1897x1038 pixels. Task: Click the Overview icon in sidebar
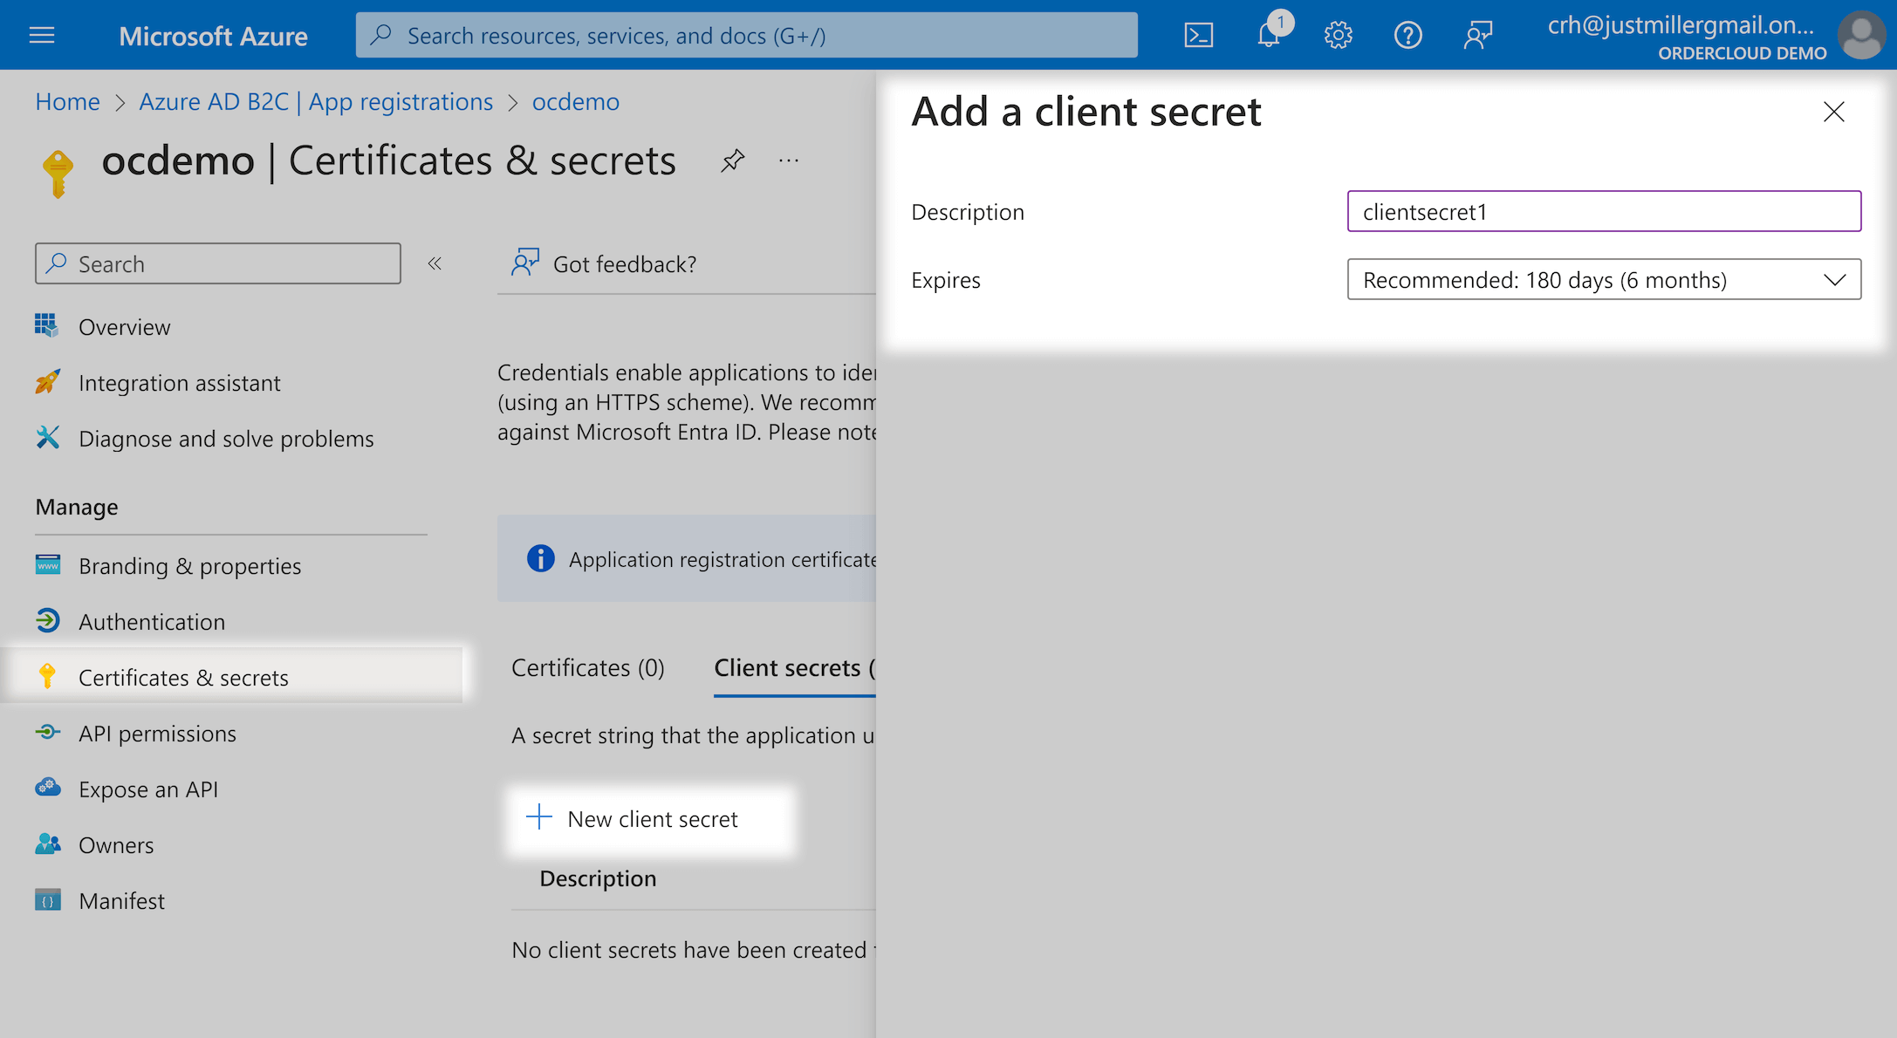pos(47,325)
